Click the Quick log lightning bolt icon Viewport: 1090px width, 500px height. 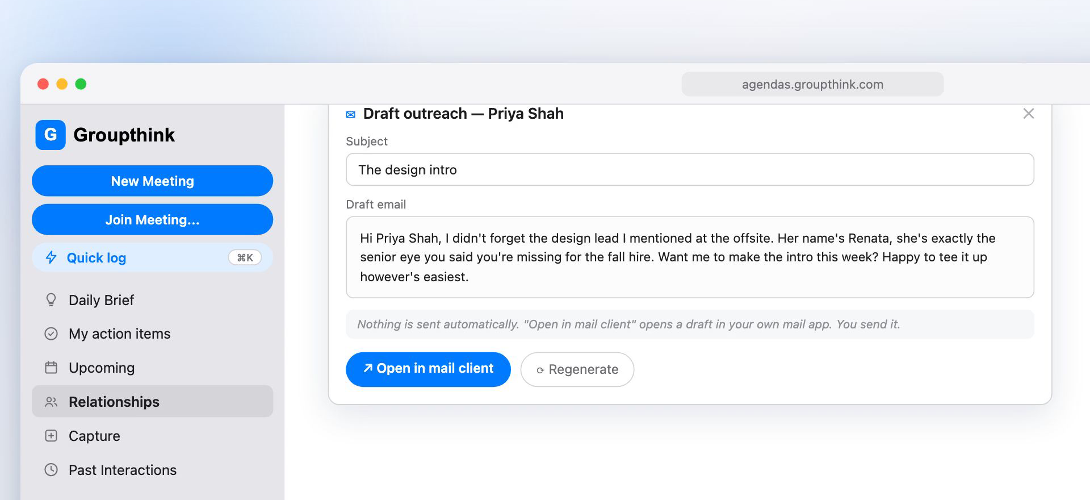51,257
